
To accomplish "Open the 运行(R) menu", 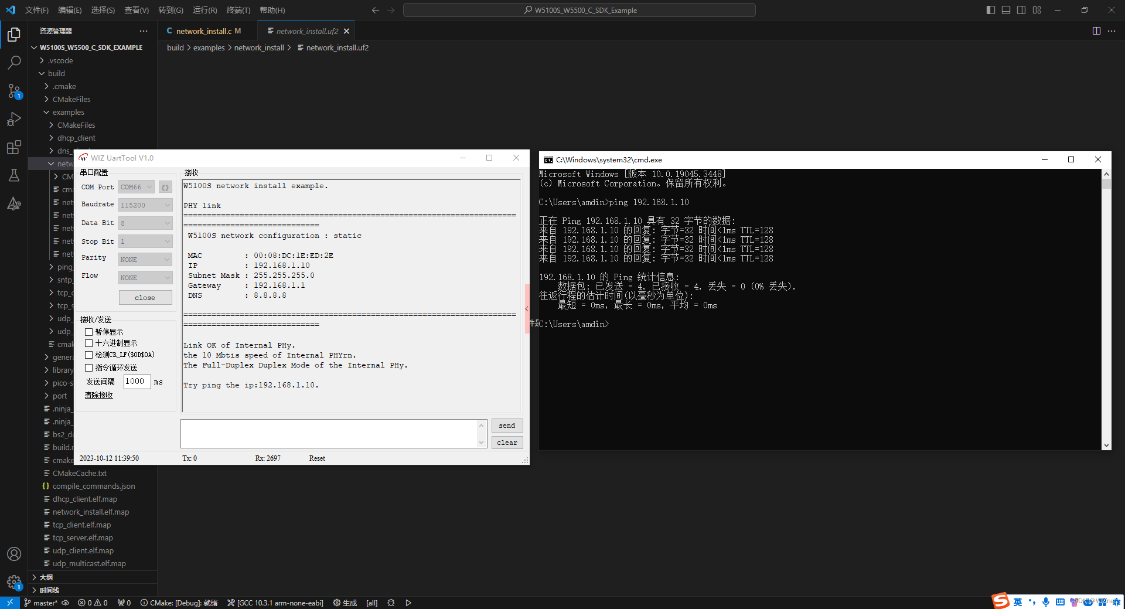I will (204, 10).
